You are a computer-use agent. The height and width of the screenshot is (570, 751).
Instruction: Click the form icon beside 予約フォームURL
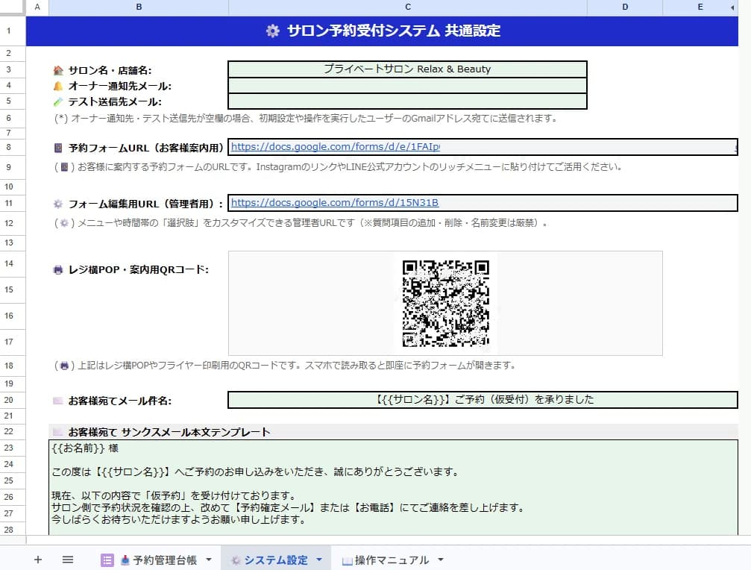(x=58, y=148)
